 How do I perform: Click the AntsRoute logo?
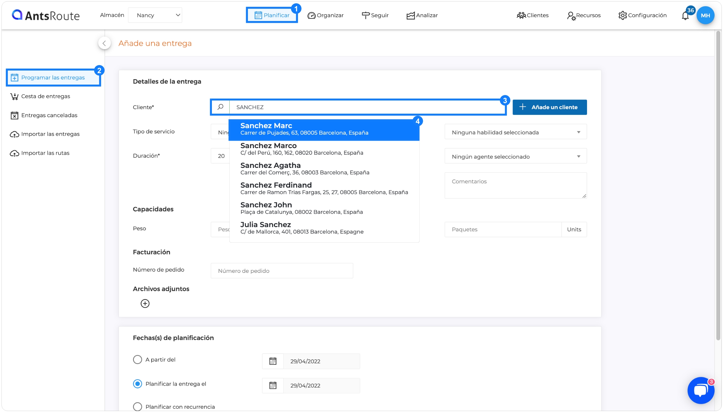click(46, 15)
